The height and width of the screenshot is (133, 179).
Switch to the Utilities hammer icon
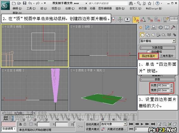tap(173, 27)
